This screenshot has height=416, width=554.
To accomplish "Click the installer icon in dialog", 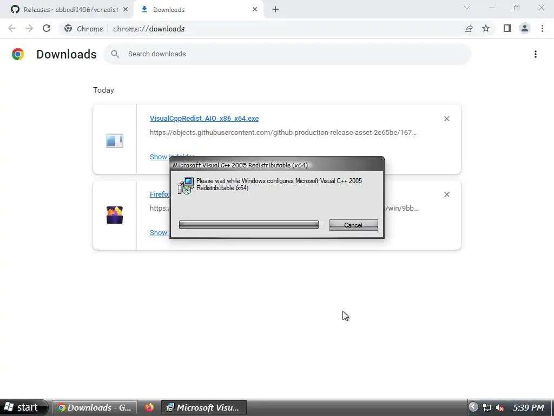I will coord(186,186).
